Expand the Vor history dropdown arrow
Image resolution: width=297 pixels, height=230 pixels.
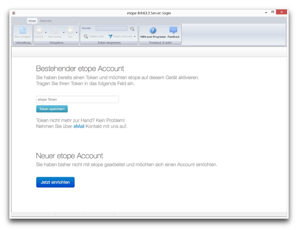tap(77, 32)
